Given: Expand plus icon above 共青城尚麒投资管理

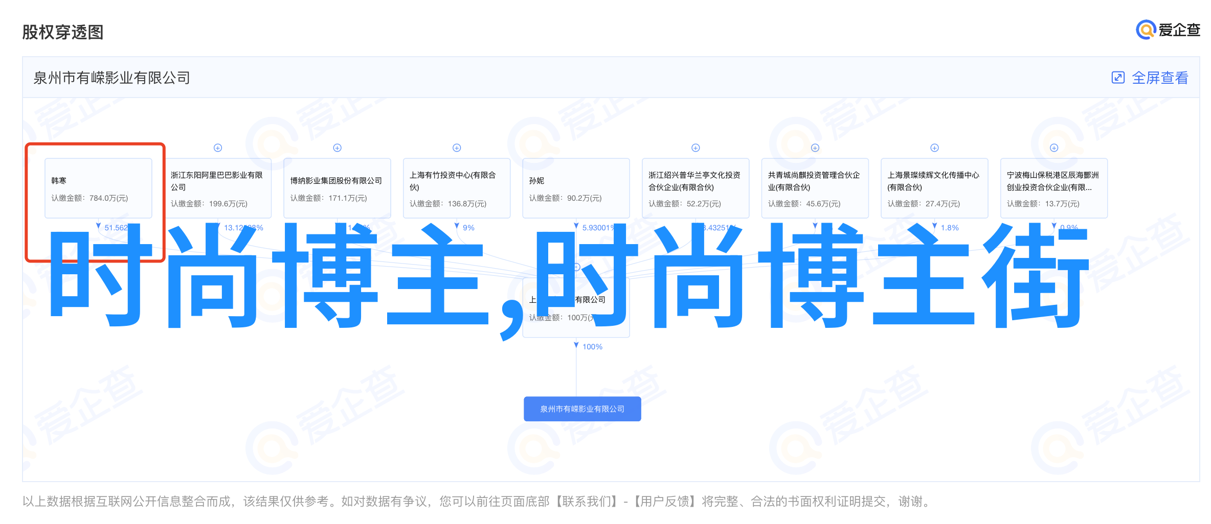Looking at the screenshot, I should tap(815, 148).
